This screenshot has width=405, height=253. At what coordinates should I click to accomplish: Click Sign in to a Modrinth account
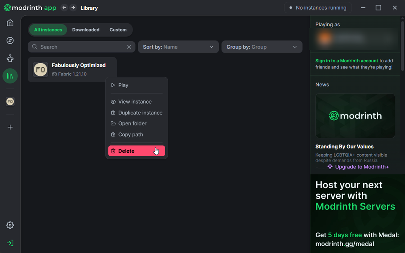[x=347, y=61]
